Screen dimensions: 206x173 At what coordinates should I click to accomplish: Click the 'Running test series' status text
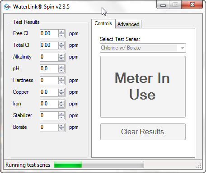pyautogui.click(x=28, y=165)
